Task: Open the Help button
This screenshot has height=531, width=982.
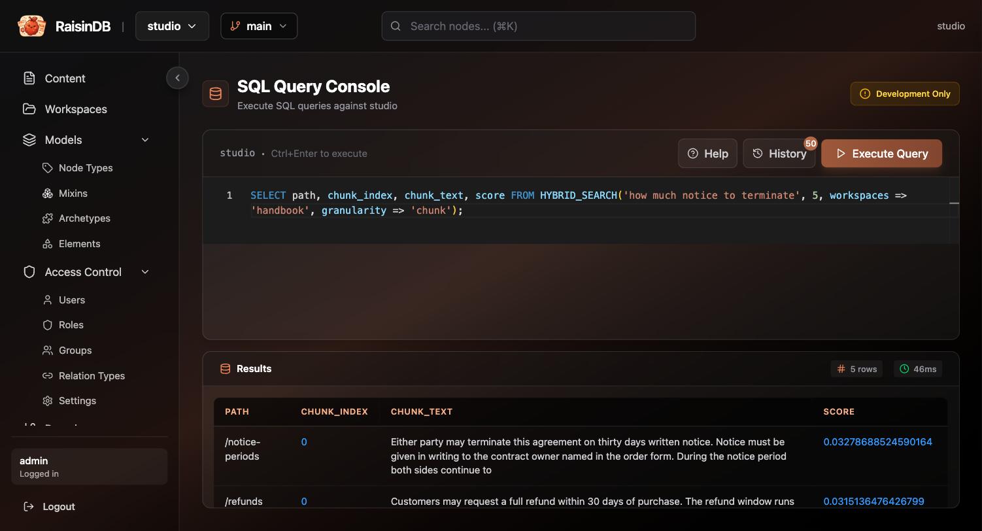Action: tap(707, 154)
